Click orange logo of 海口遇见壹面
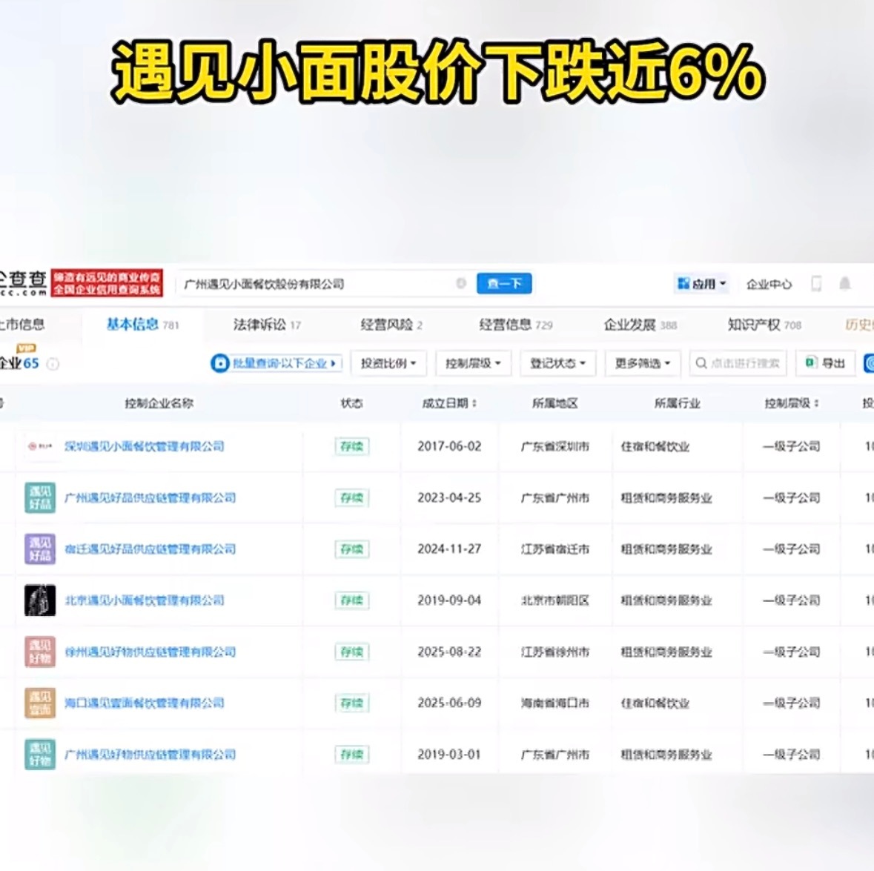 click(40, 703)
